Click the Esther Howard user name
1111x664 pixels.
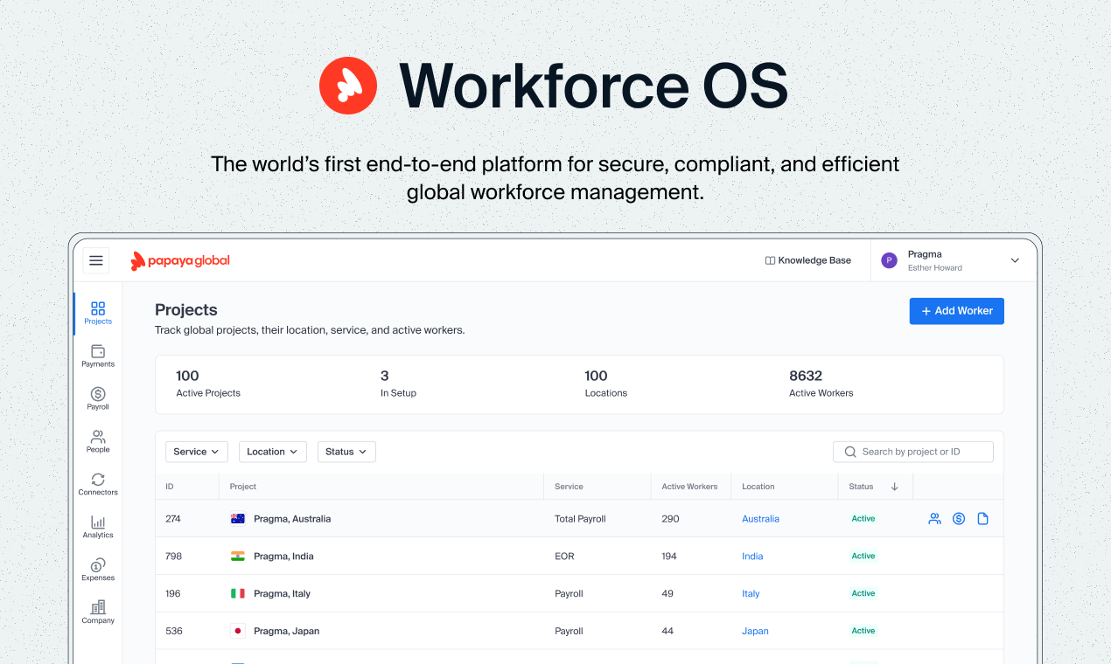[934, 268]
